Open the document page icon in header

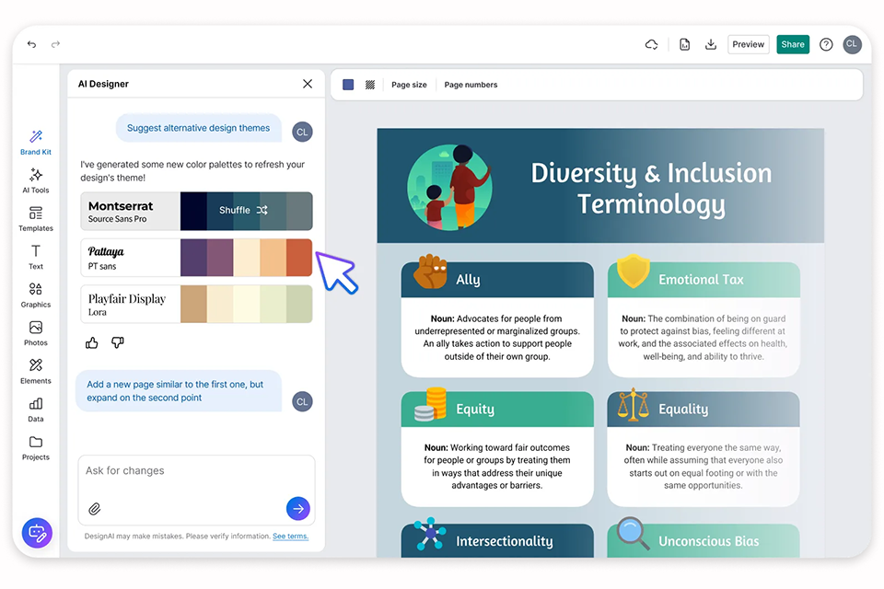point(684,44)
